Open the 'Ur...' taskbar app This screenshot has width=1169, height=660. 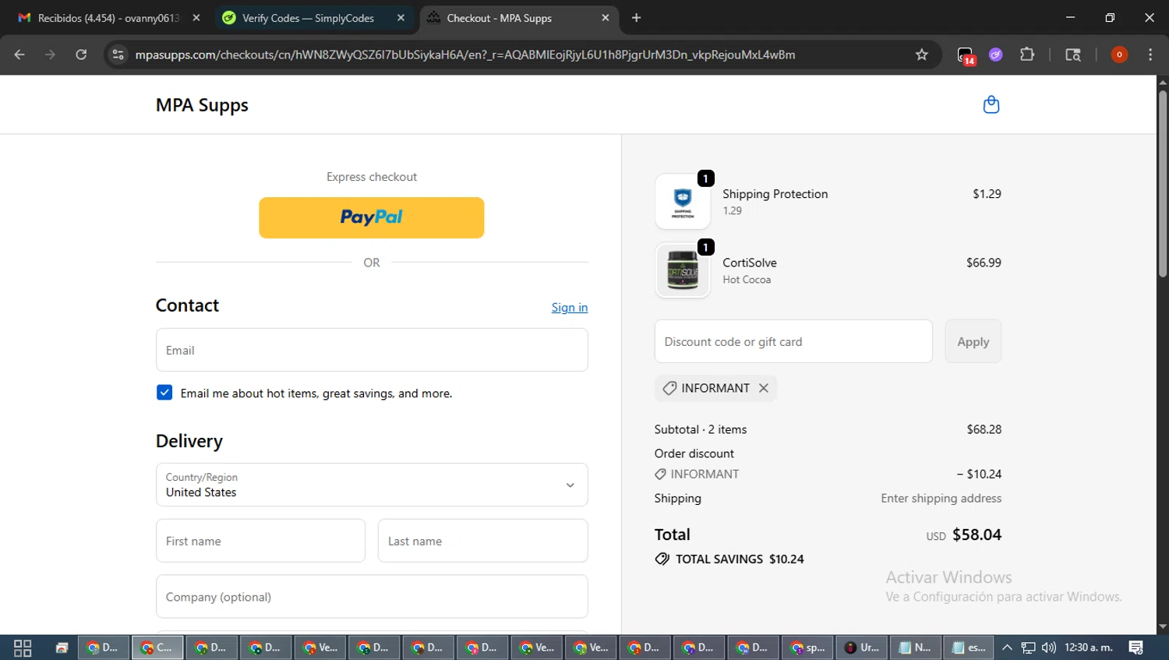coord(862,648)
